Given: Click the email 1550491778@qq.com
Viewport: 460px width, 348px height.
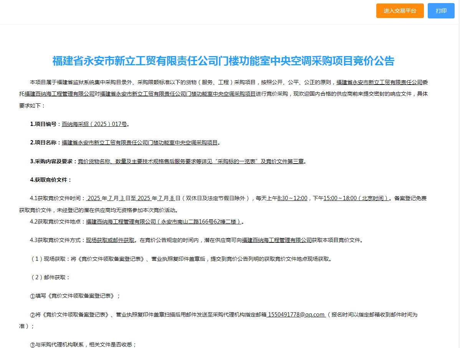Looking at the screenshot, I should coord(296,315).
